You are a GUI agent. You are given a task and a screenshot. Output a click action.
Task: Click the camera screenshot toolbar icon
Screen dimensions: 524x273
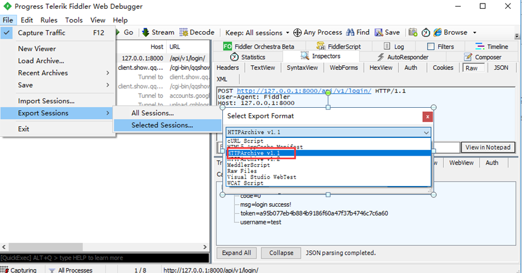pyautogui.click(x=413, y=32)
